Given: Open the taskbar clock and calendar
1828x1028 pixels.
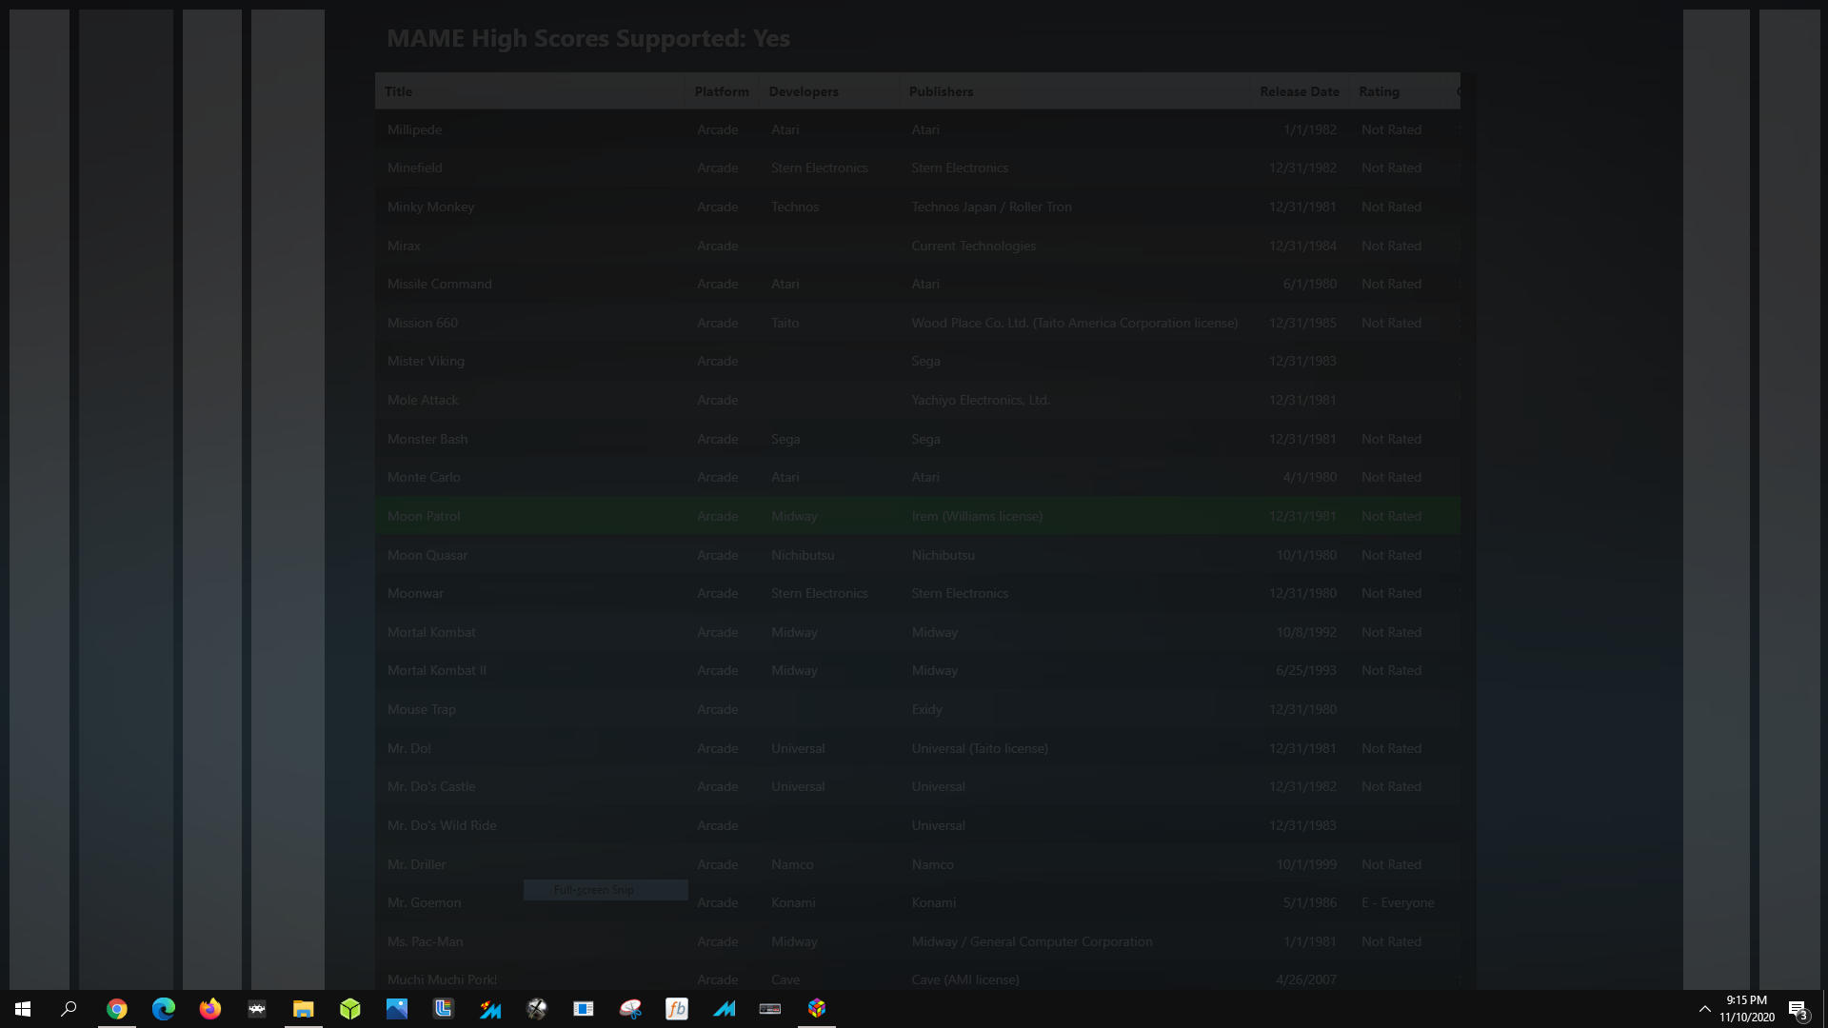Looking at the screenshot, I should [x=1747, y=1009].
